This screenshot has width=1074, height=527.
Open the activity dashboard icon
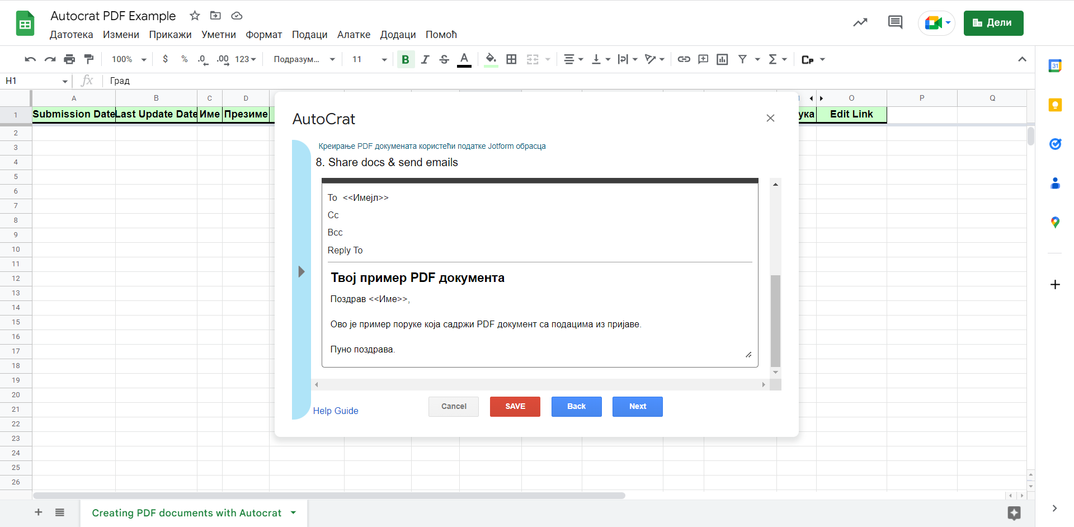pyautogui.click(x=860, y=23)
